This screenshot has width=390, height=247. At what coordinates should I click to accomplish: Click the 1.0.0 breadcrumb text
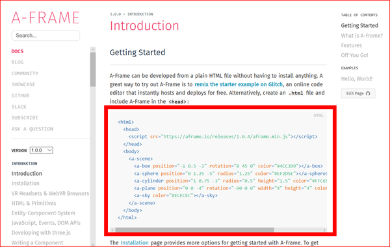116,14
